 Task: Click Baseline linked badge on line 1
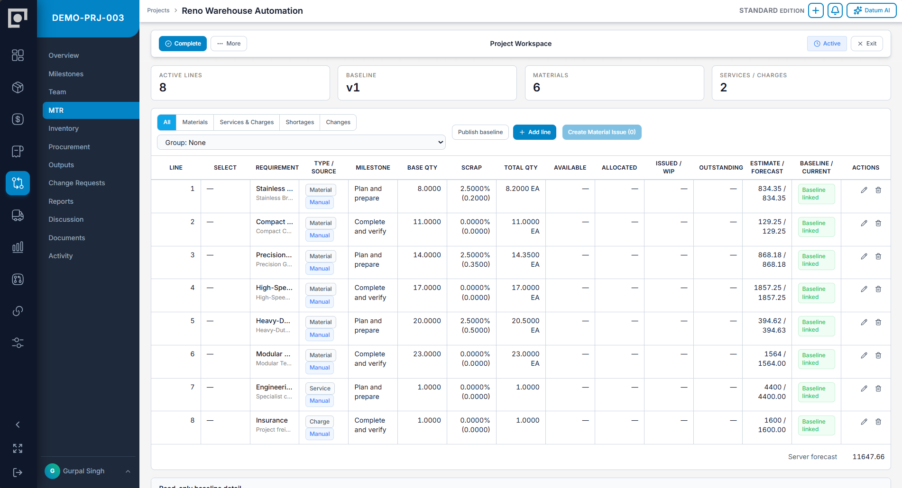[816, 194]
